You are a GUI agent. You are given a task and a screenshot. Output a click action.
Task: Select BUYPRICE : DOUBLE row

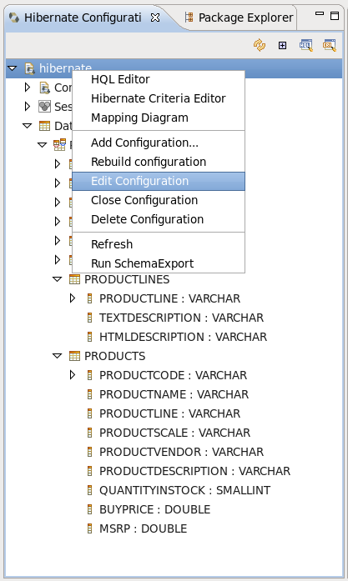tap(154, 509)
